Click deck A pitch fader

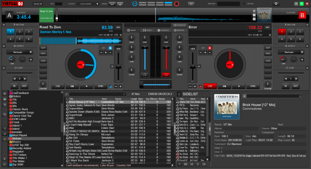click(x=118, y=66)
